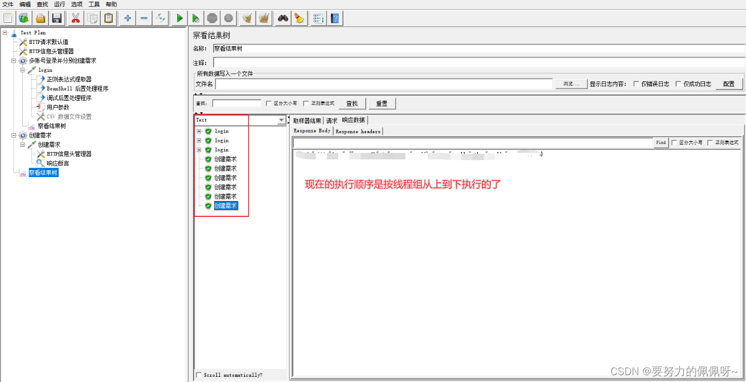Toggle 区分大小写 checkbox beside the 查找 field

tap(268, 104)
